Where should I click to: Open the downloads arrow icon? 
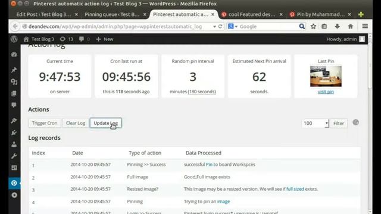(338, 26)
